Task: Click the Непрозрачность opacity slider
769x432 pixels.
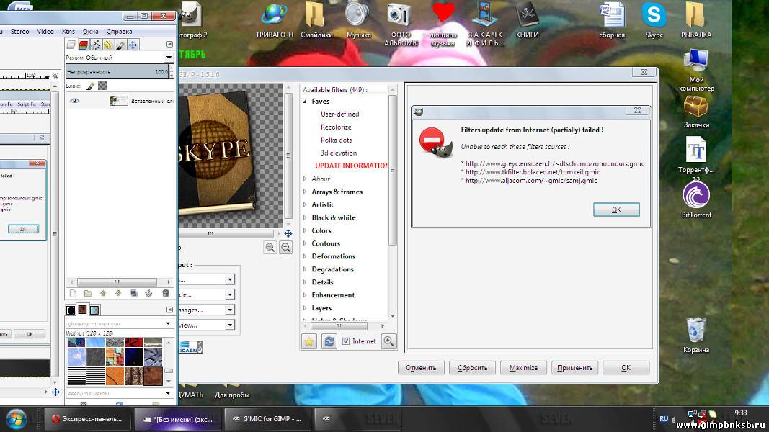Action: (x=117, y=71)
